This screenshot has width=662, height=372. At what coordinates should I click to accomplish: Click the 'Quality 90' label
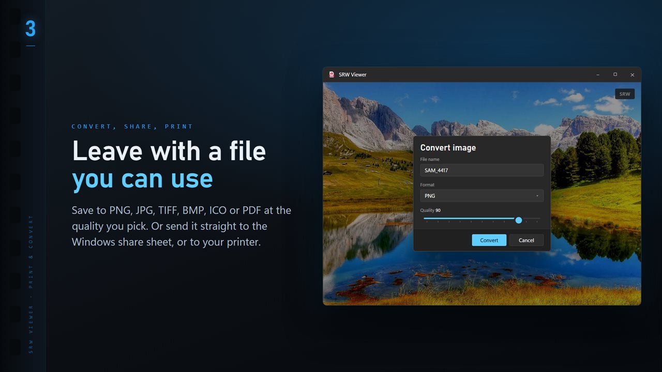click(x=430, y=210)
